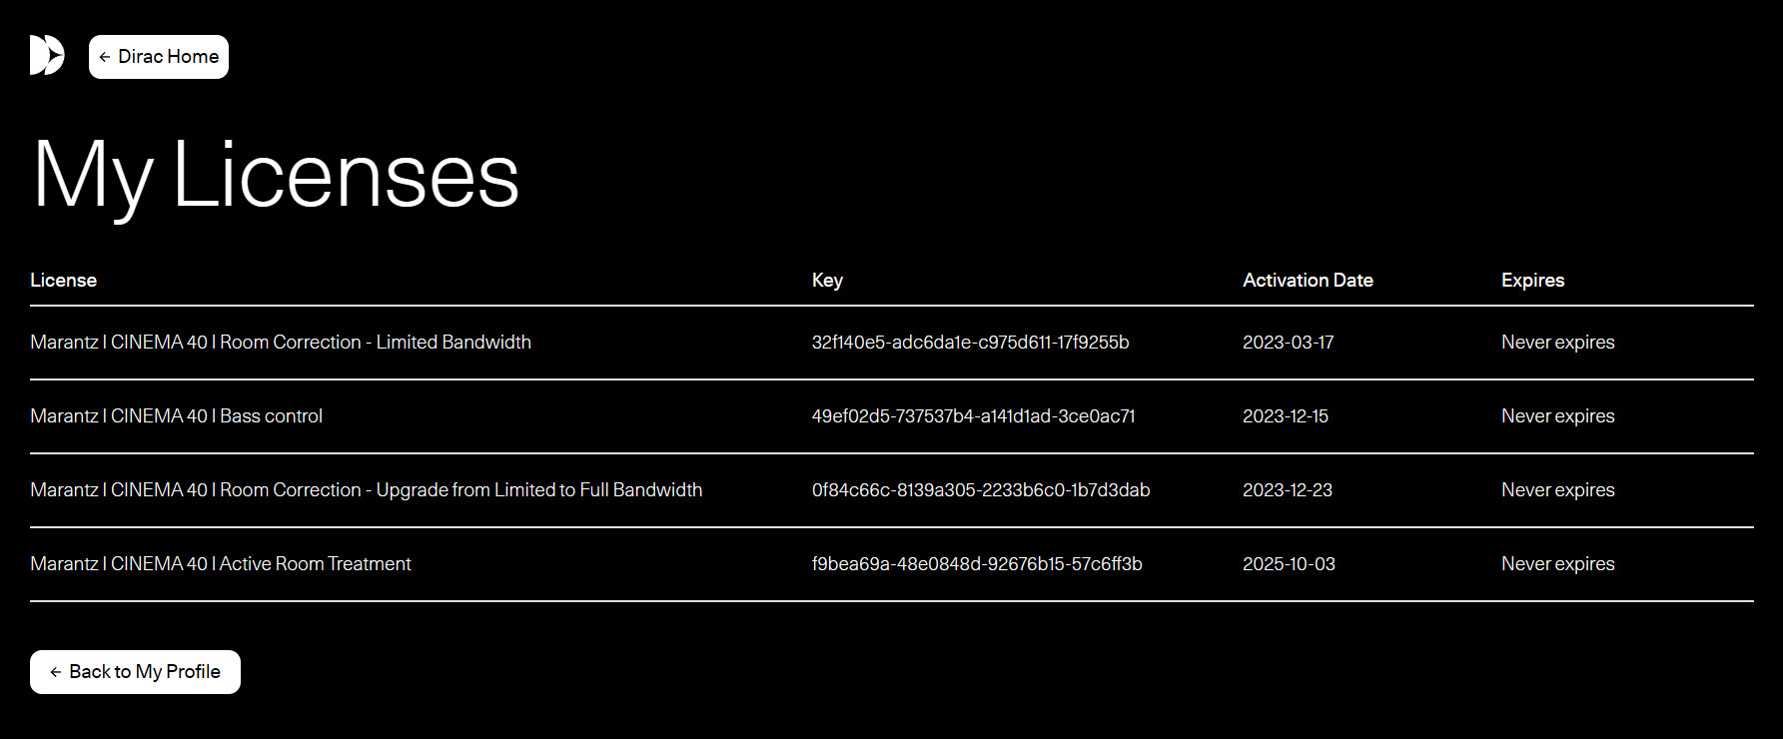Click the Dirac logo icon

coord(47,56)
